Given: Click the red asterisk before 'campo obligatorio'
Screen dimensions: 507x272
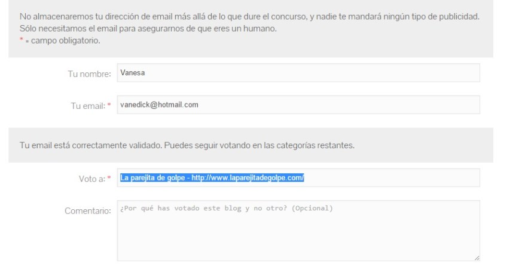Looking at the screenshot, I should tap(22, 41).
